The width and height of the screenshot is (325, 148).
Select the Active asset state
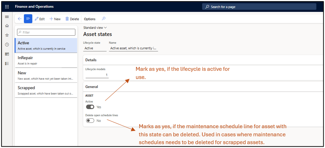coord(46,46)
